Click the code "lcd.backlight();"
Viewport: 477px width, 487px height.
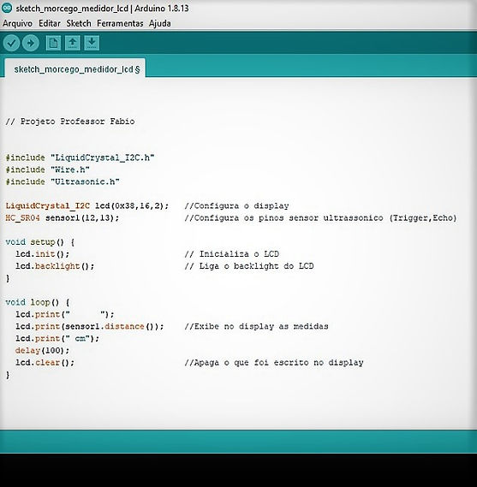(x=55, y=266)
